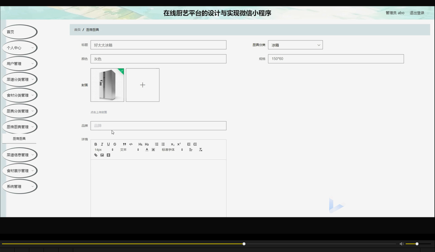The image size is (435, 252).
Task: Seek the video by clicking the progress bar
Action: 199,244
